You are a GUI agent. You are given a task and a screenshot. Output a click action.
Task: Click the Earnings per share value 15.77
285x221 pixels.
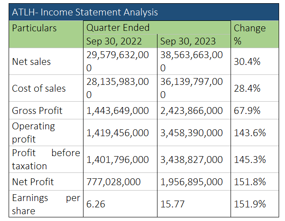point(172,204)
